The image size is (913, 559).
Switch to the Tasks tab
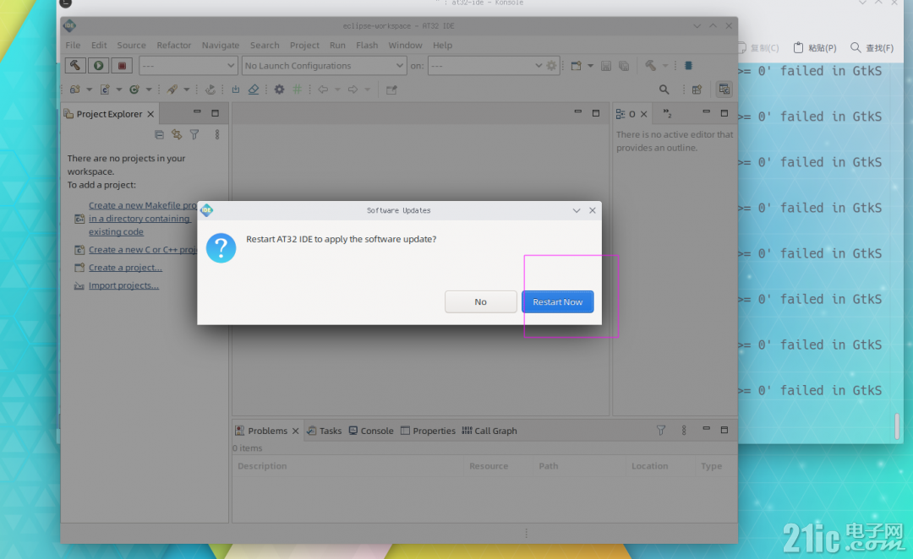[x=325, y=431]
